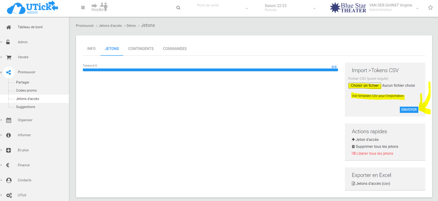Click the search magnifier icon
The image size is (438, 201).
point(178,8)
